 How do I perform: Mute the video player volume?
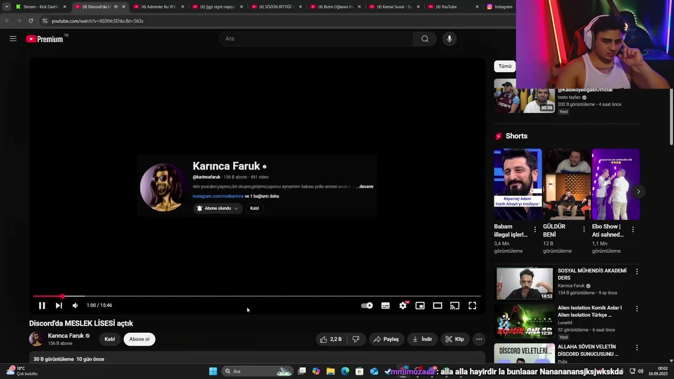(x=75, y=305)
